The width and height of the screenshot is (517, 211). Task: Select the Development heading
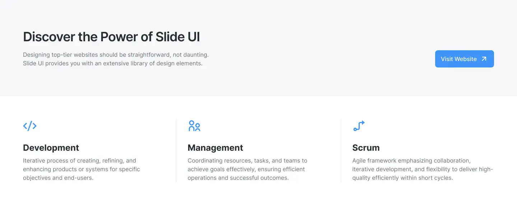[x=51, y=147]
